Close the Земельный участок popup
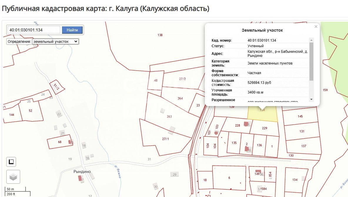The width and height of the screenshot is (348, 197). coord(316,27)
